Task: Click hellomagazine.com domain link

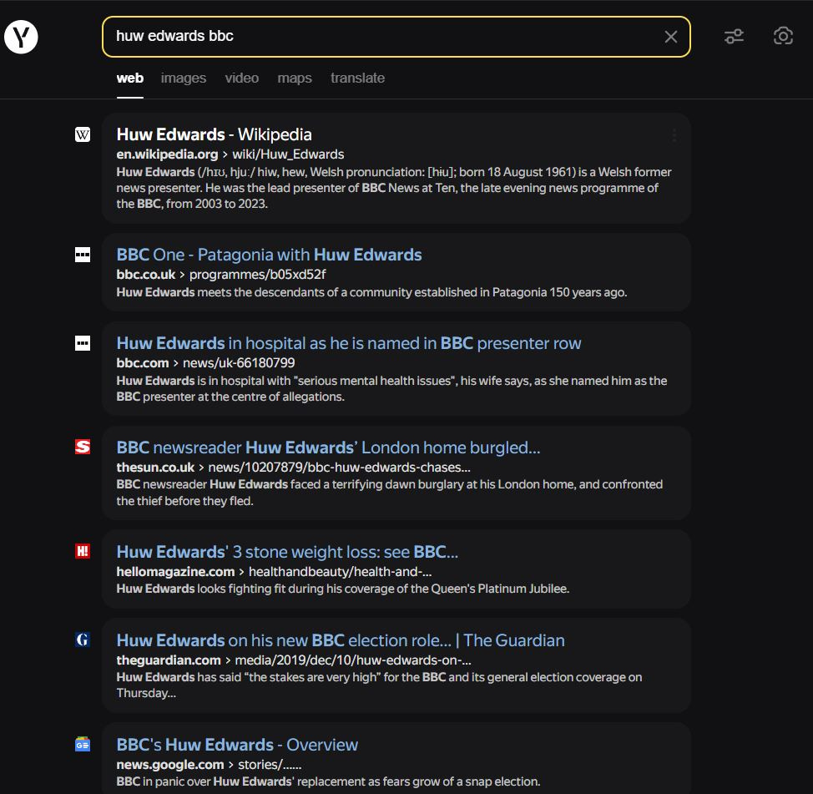Action: pos(176,572)
